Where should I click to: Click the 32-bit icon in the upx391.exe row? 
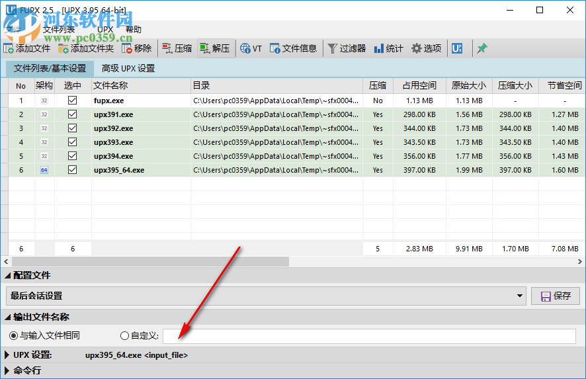click(x=44, y=114)
